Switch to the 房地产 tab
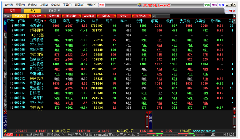 tap(124, 16)
